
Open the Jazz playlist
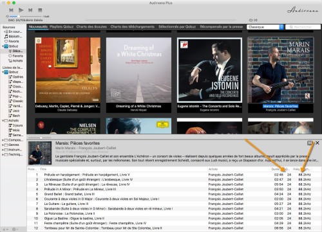14,111
